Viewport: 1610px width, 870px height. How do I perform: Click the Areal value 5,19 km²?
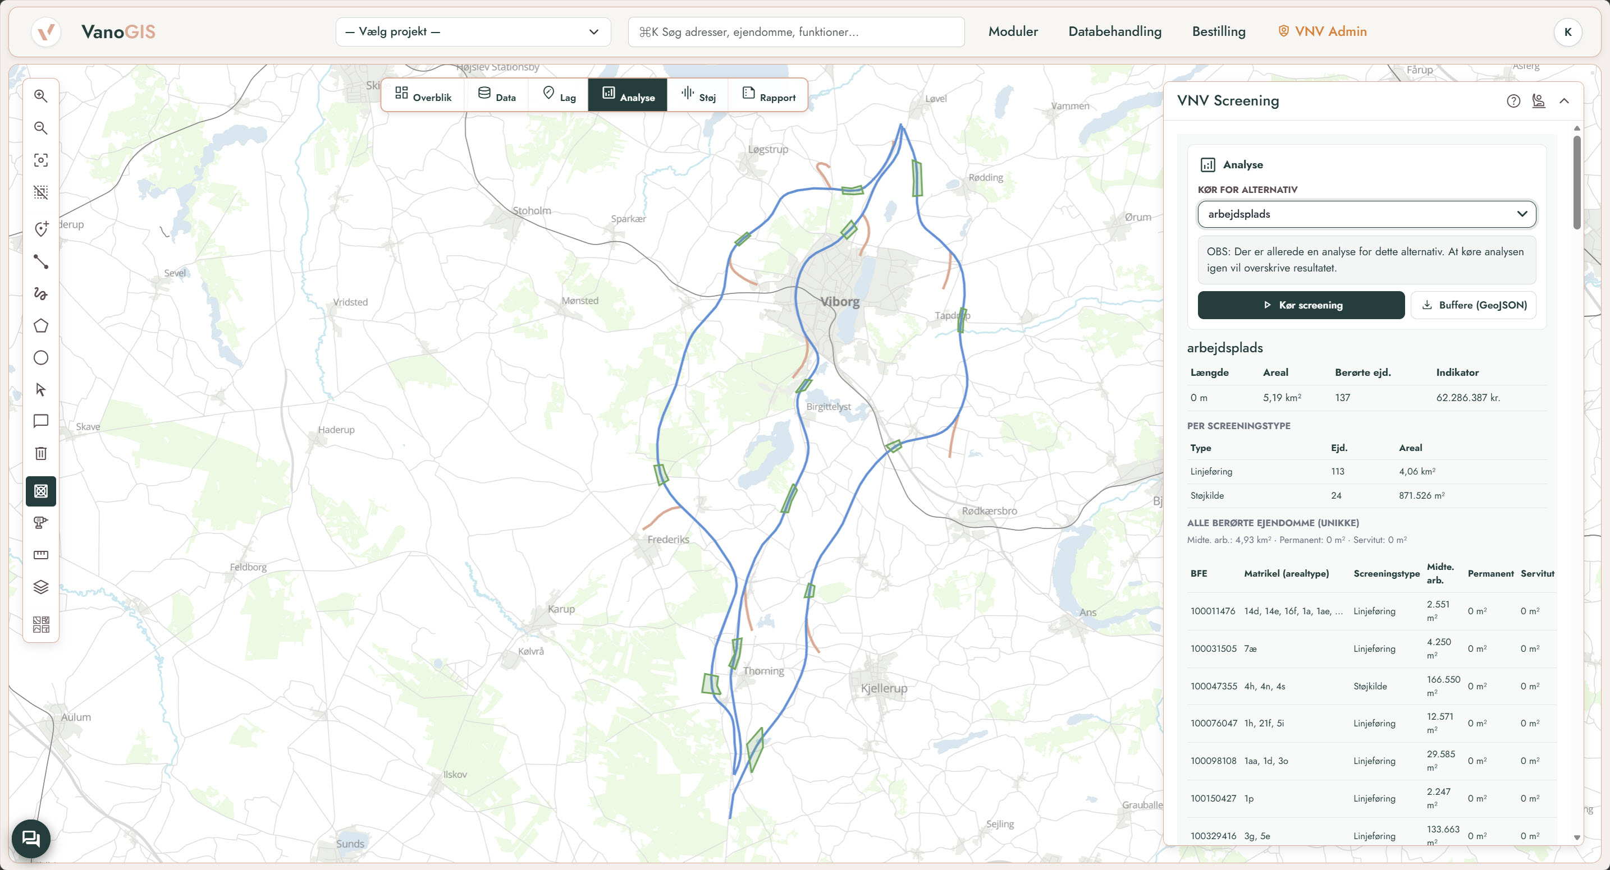point(1281,397)
